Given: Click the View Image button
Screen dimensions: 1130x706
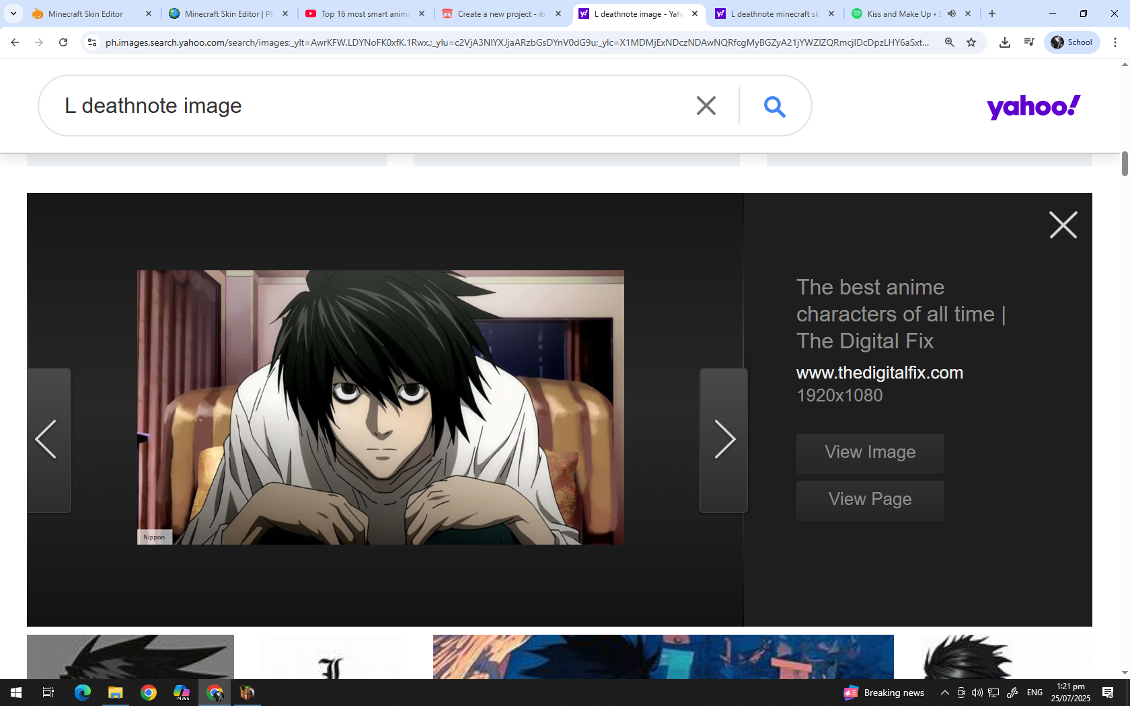Looking at the screenshot, I should pos(870,453).
